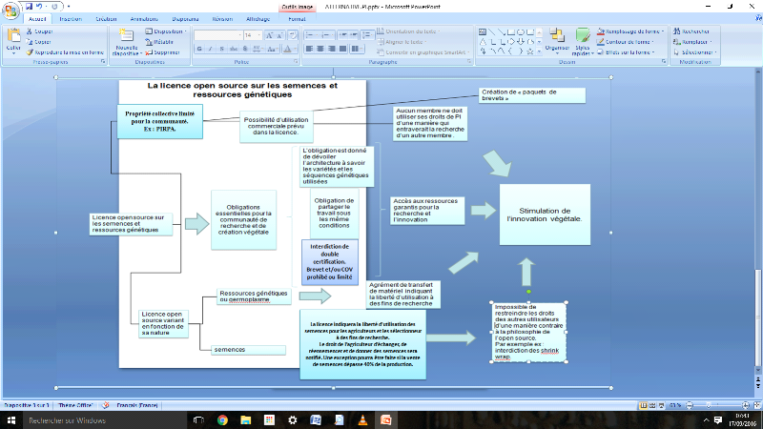Switch to the Insertion ribbon tab
Image resolution: width=763 pixels, height=429 pixels.
70,18
